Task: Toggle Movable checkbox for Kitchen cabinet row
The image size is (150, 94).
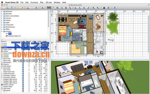Action: (29, 85)
